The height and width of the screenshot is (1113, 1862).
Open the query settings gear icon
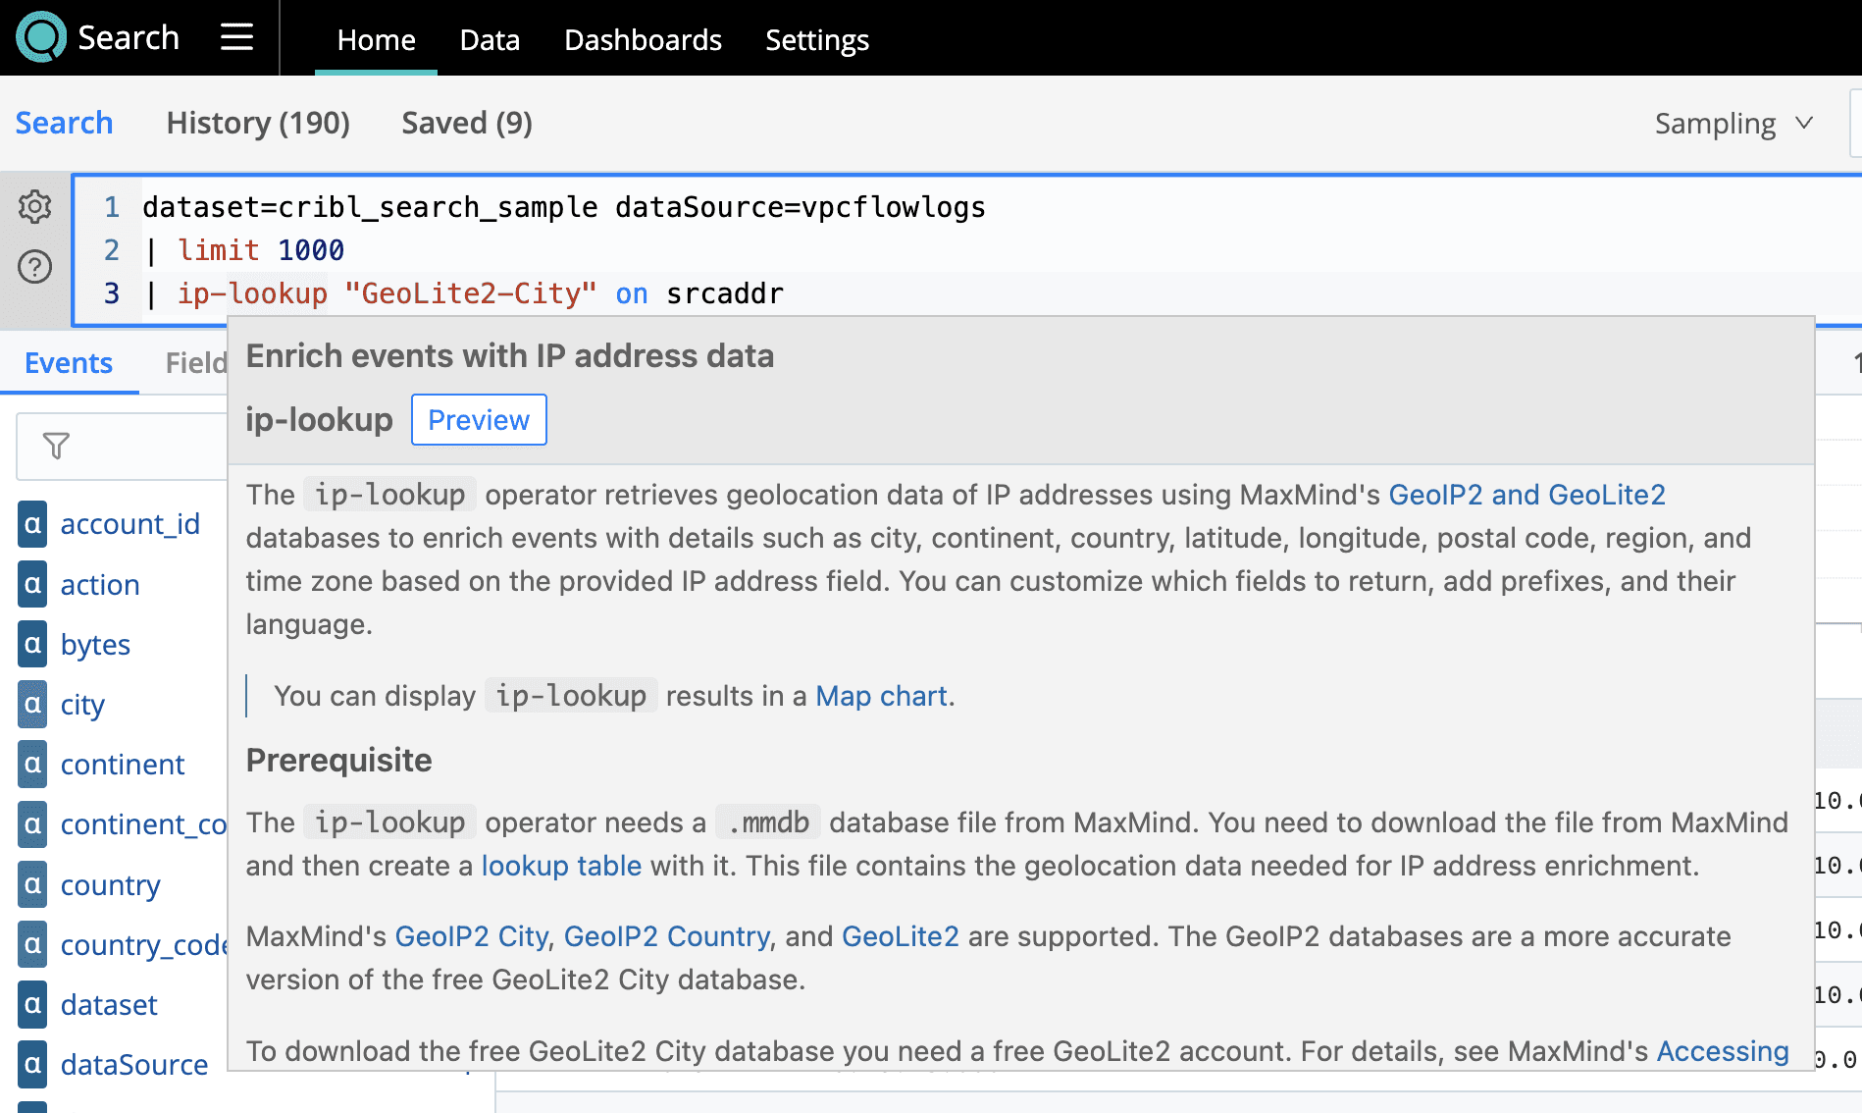[x=35, y=206]
